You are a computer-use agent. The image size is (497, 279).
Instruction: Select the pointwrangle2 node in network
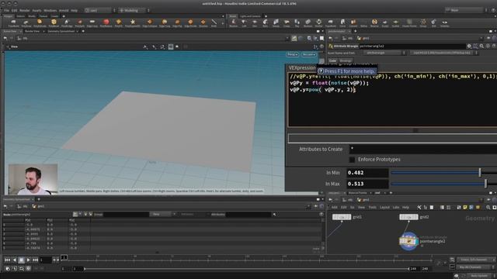tap(408, 241)
